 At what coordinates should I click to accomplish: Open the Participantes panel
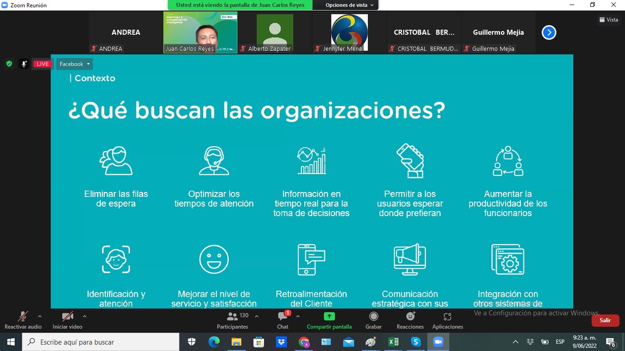232,320
